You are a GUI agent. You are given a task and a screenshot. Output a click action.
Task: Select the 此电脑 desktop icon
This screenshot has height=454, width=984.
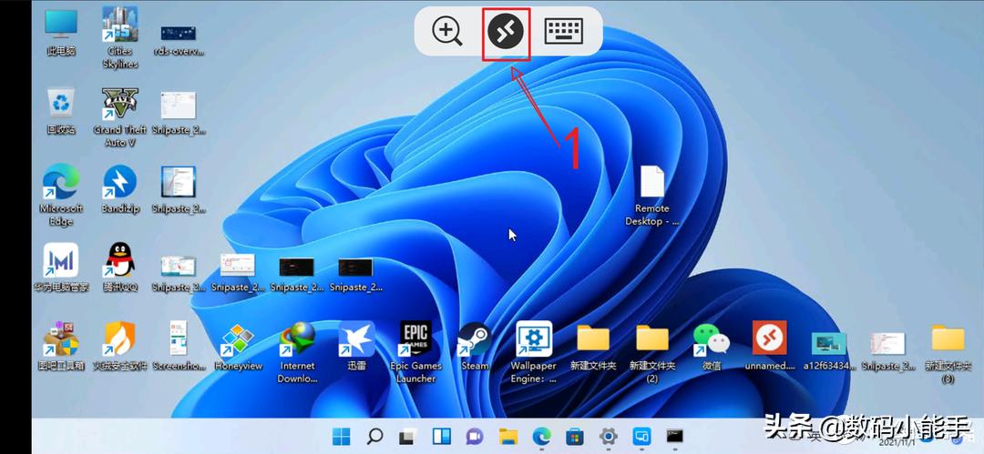(61, 33)
